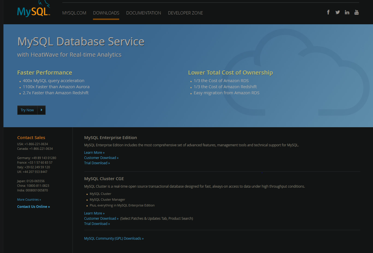Click the MySQL dolphin logo
373x253 pixels.
33,9
